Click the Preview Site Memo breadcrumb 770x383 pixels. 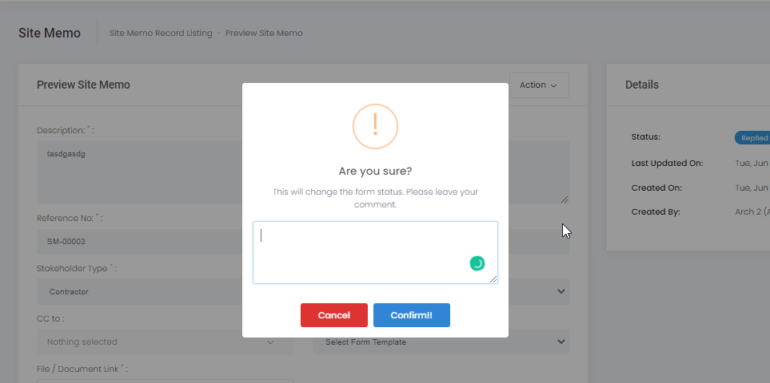pos(264,34)
